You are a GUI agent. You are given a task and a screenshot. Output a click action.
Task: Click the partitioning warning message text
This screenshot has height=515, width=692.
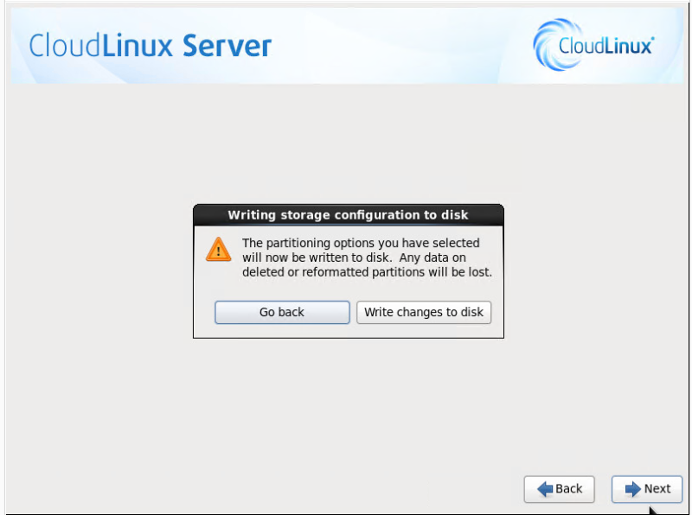pyautogui.click(x=363, y=257)
